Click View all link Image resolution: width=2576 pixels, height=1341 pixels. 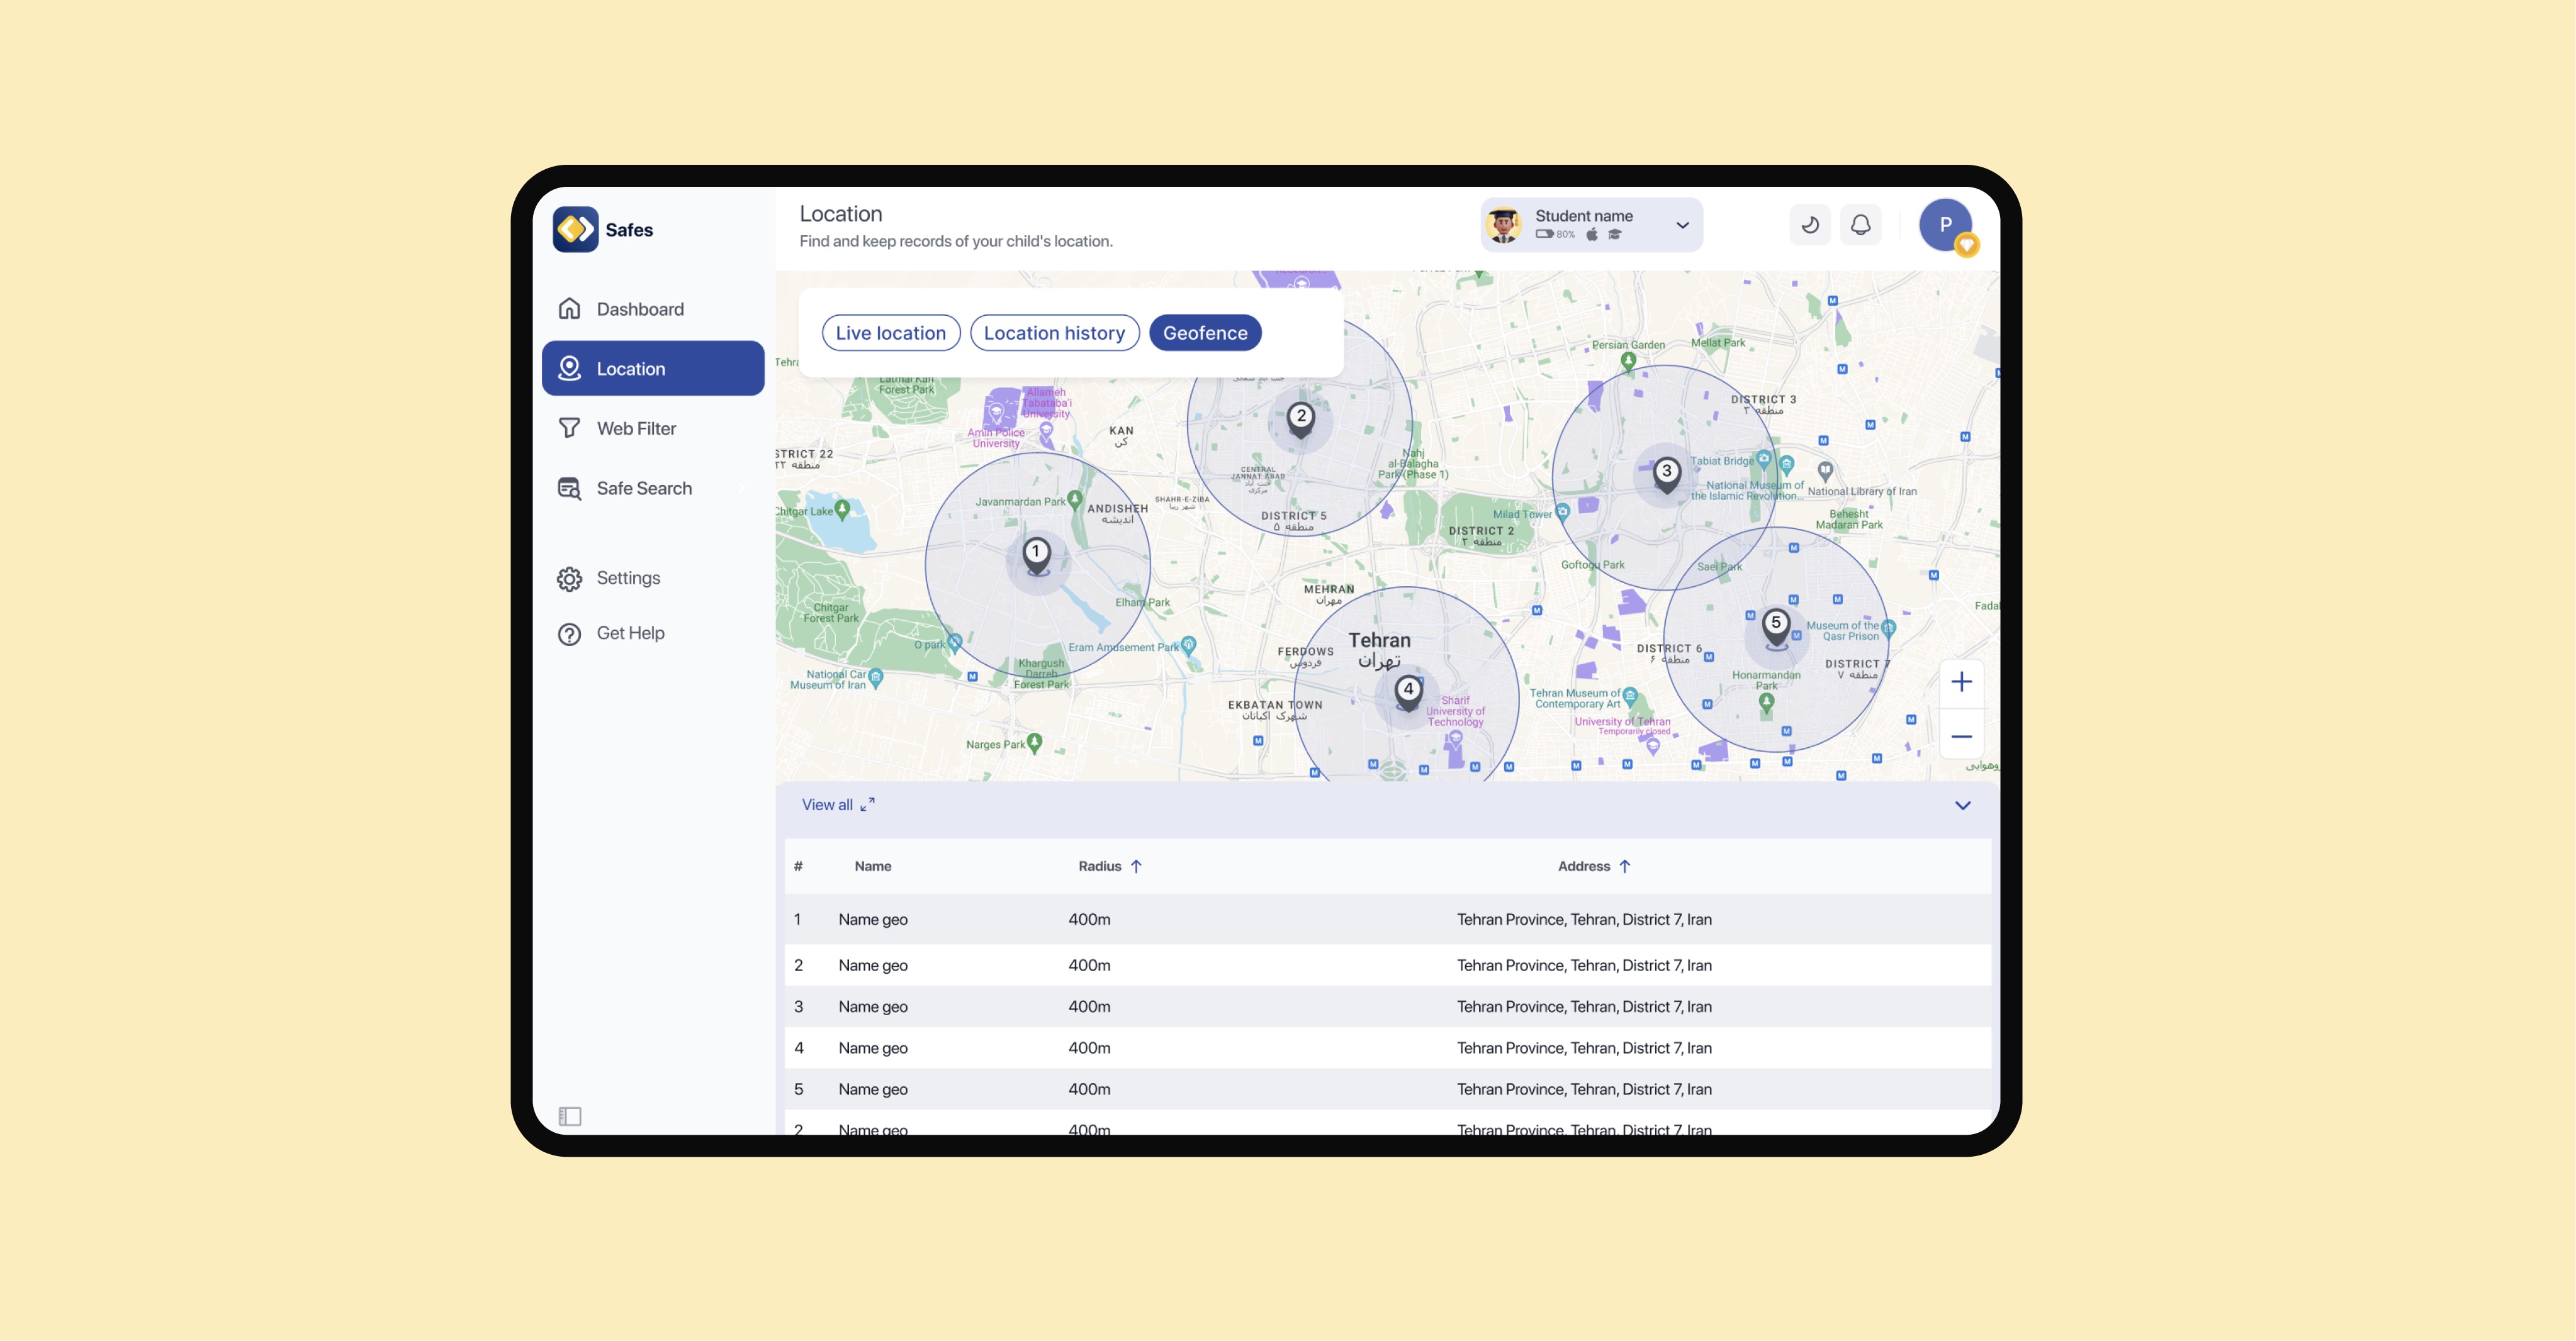coord(827,804)
